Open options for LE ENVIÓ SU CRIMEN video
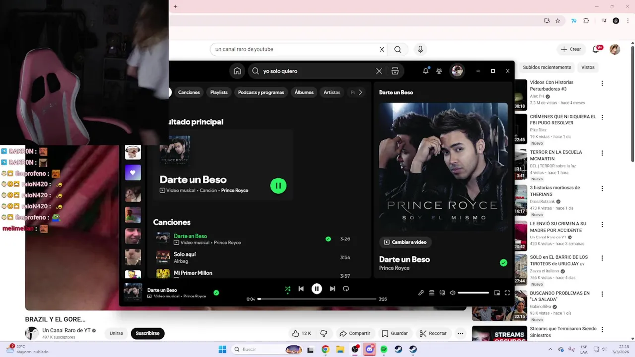 point(602,225)
